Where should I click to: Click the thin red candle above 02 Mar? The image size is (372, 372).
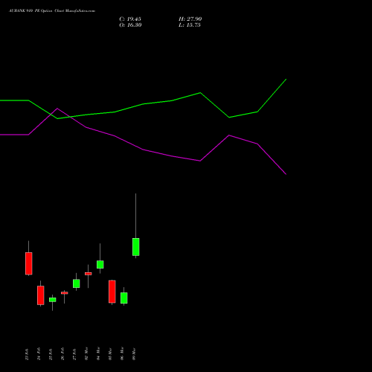89,274
